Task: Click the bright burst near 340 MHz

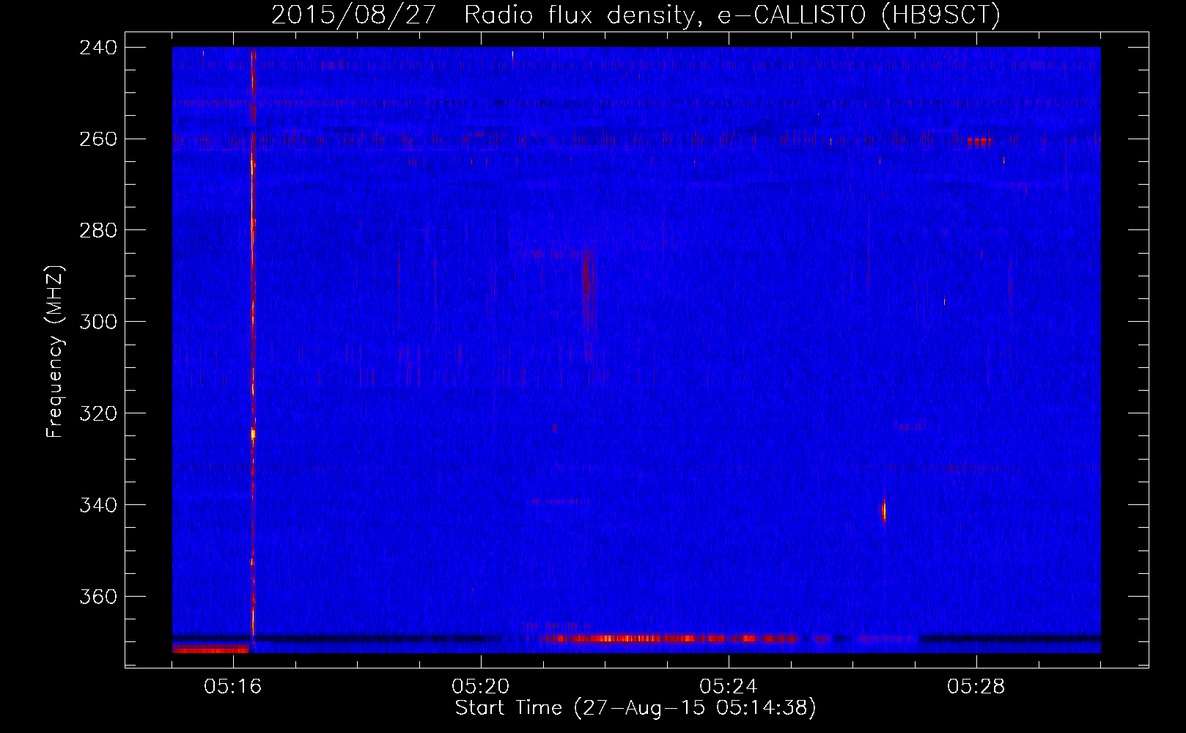Action: [884, 509]
